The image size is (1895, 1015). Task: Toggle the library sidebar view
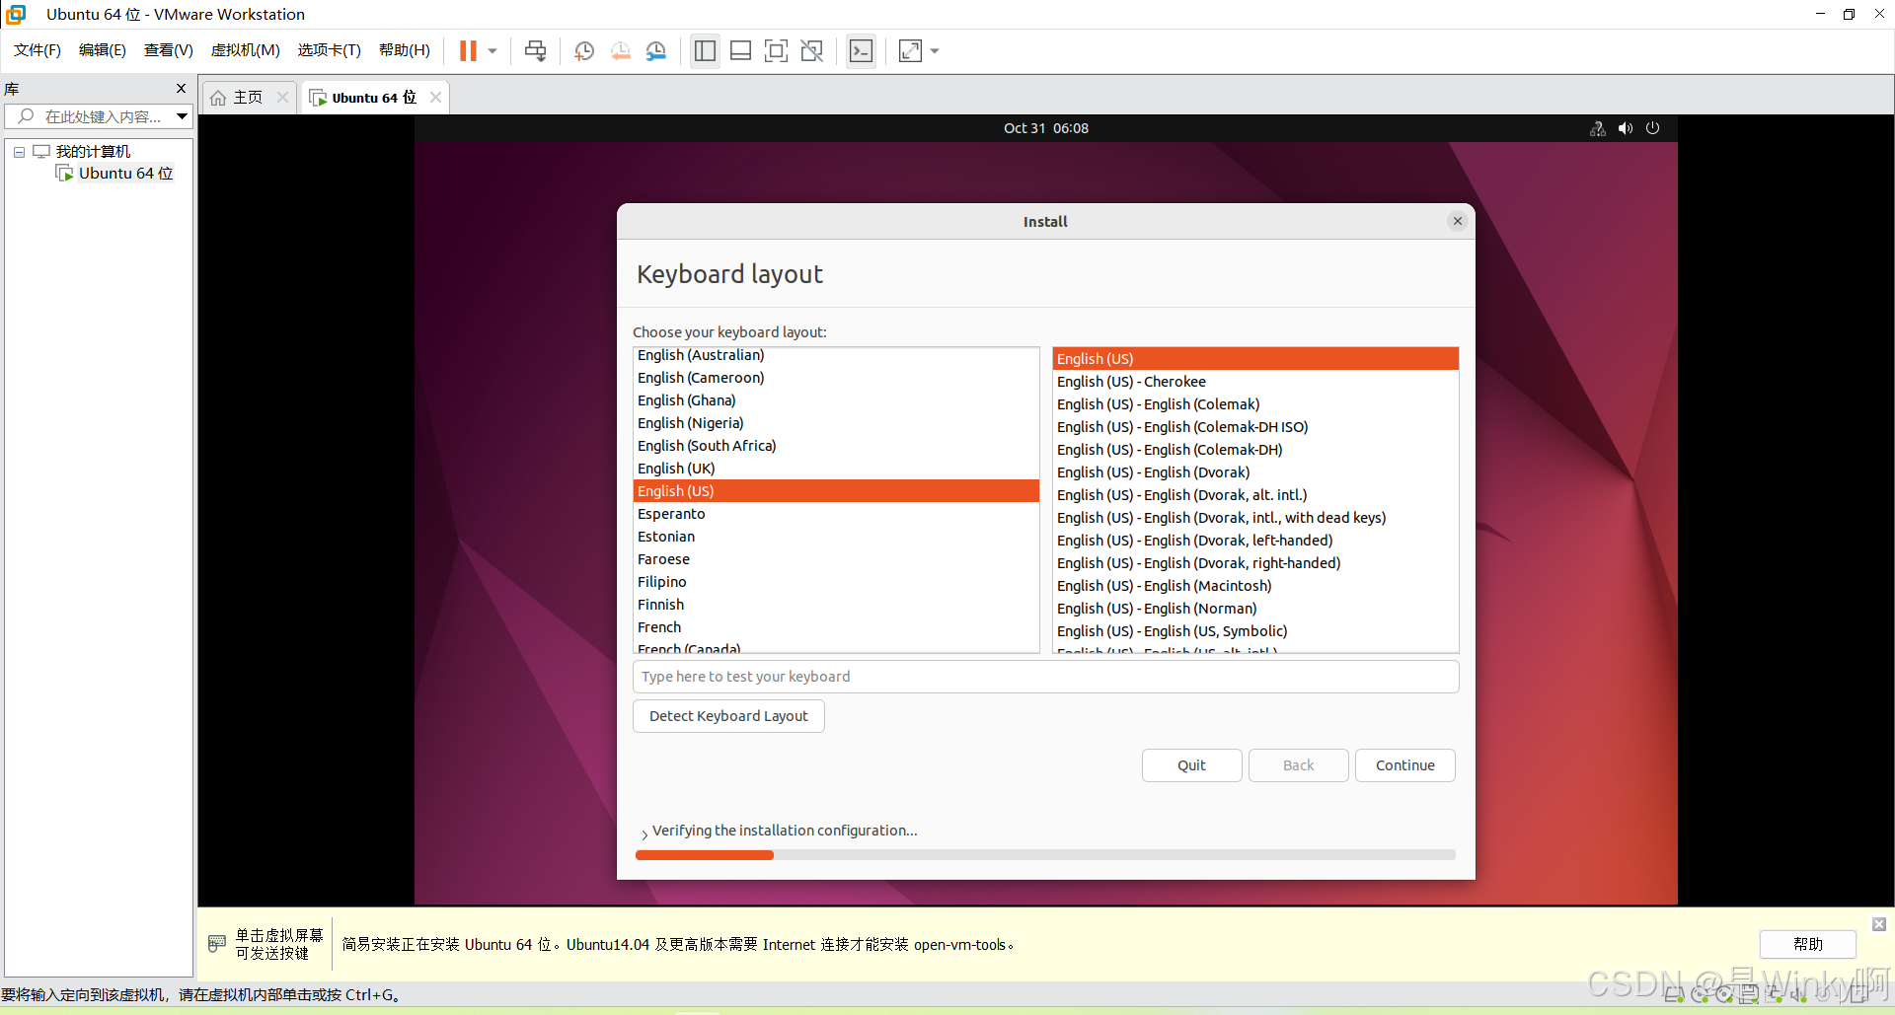tap(705, 51)
